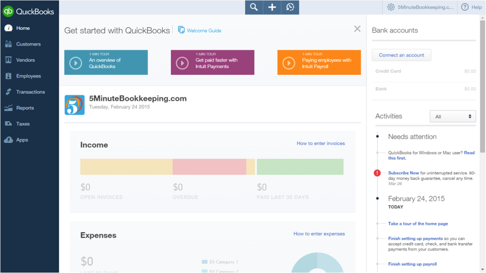Click the Vendors icon in sidebar
Screen dimensions: 486x273
click(x=9, y=60)
